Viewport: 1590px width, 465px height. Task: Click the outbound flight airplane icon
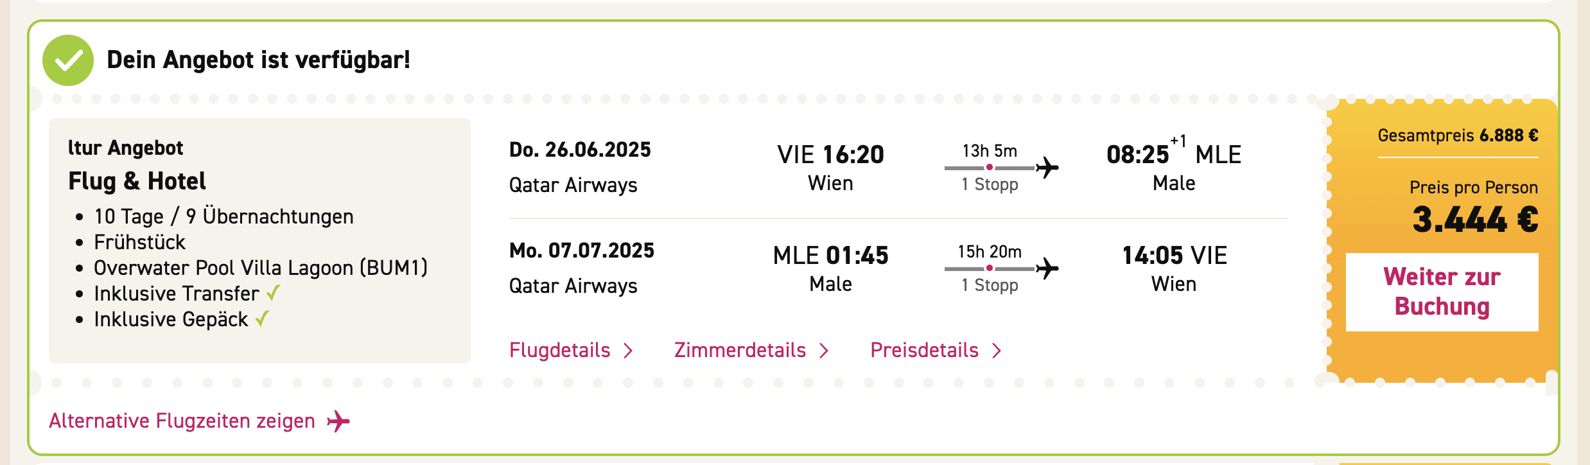[x=1047, y=168]
